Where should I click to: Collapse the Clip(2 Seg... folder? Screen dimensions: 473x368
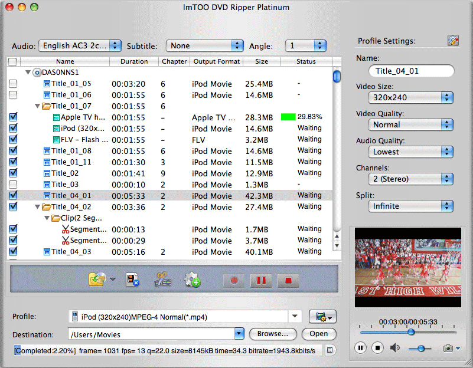[x=47, y=218]
